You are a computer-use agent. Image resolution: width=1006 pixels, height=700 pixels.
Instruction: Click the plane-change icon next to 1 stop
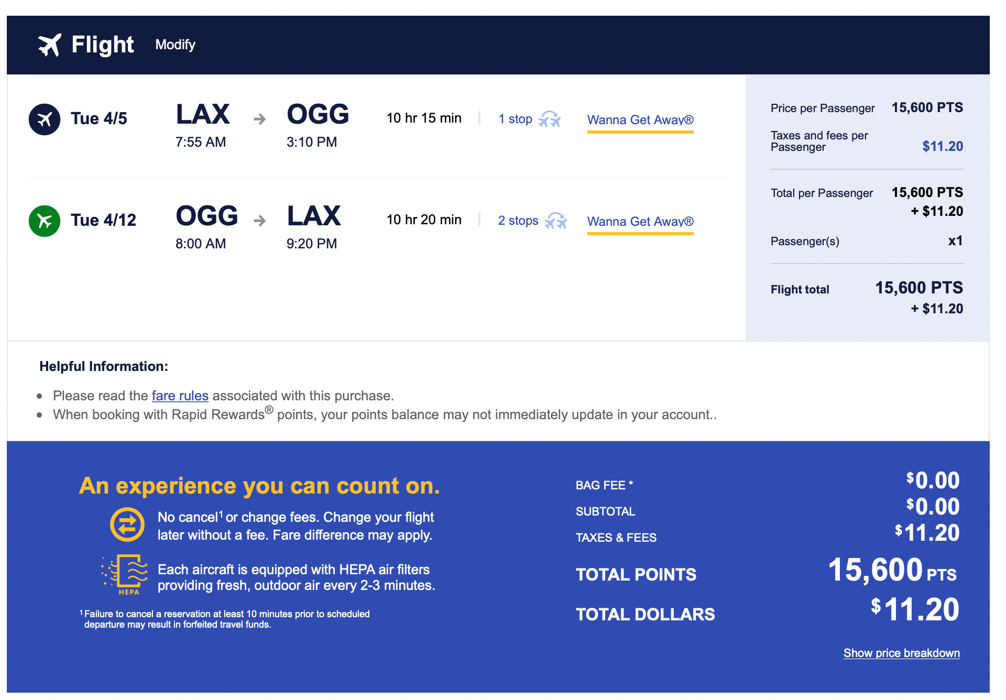[x=549, y=119]
